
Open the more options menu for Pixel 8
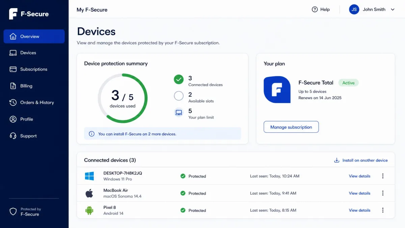383,210
